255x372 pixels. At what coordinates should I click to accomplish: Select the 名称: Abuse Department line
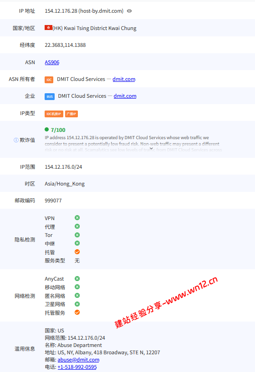(x=73, y=345)
